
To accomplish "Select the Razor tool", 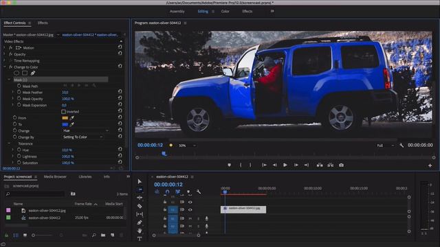I will click(x=140, y=206).
